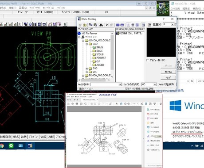The height and width of the screenshot is (168, 204).
Task: Click the キャンセル button in Helix Drafting
Action: coord(168,72)
